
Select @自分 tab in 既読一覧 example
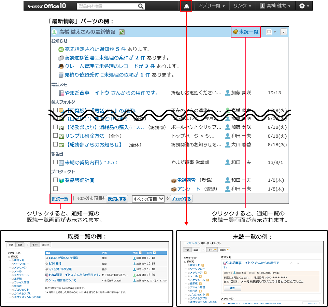point(45,245)
